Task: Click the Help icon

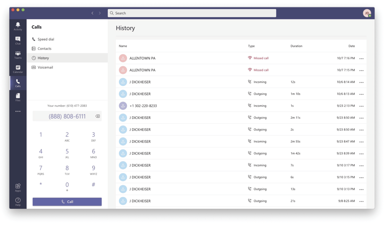Action: 18,201
